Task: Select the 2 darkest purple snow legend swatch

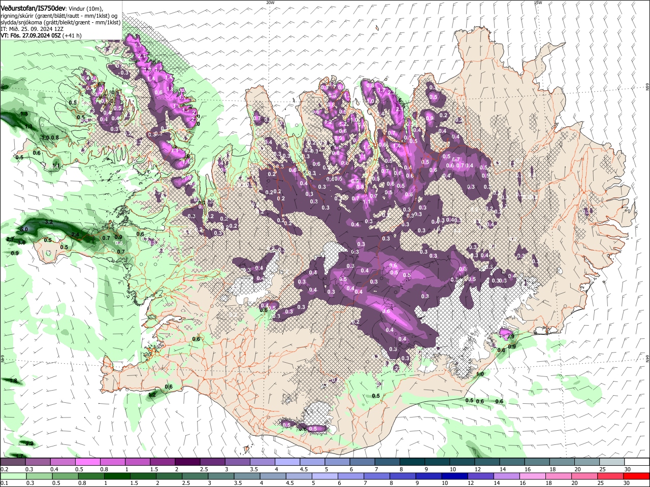Action: click(x=187, y=462)
